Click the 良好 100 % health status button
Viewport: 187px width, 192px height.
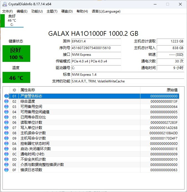click(x=16, y=54)
